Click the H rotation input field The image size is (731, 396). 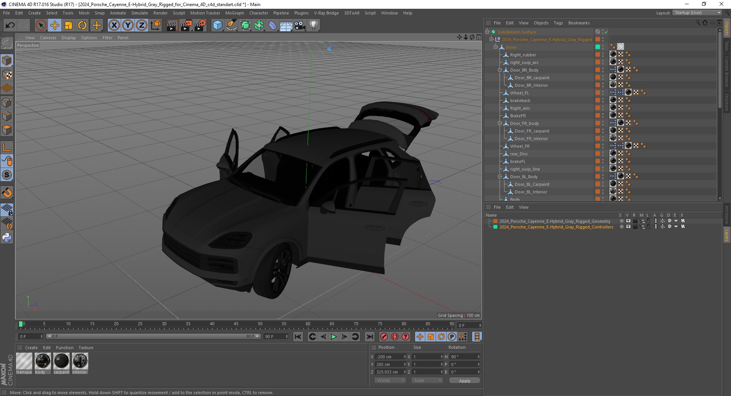[465, 357]
